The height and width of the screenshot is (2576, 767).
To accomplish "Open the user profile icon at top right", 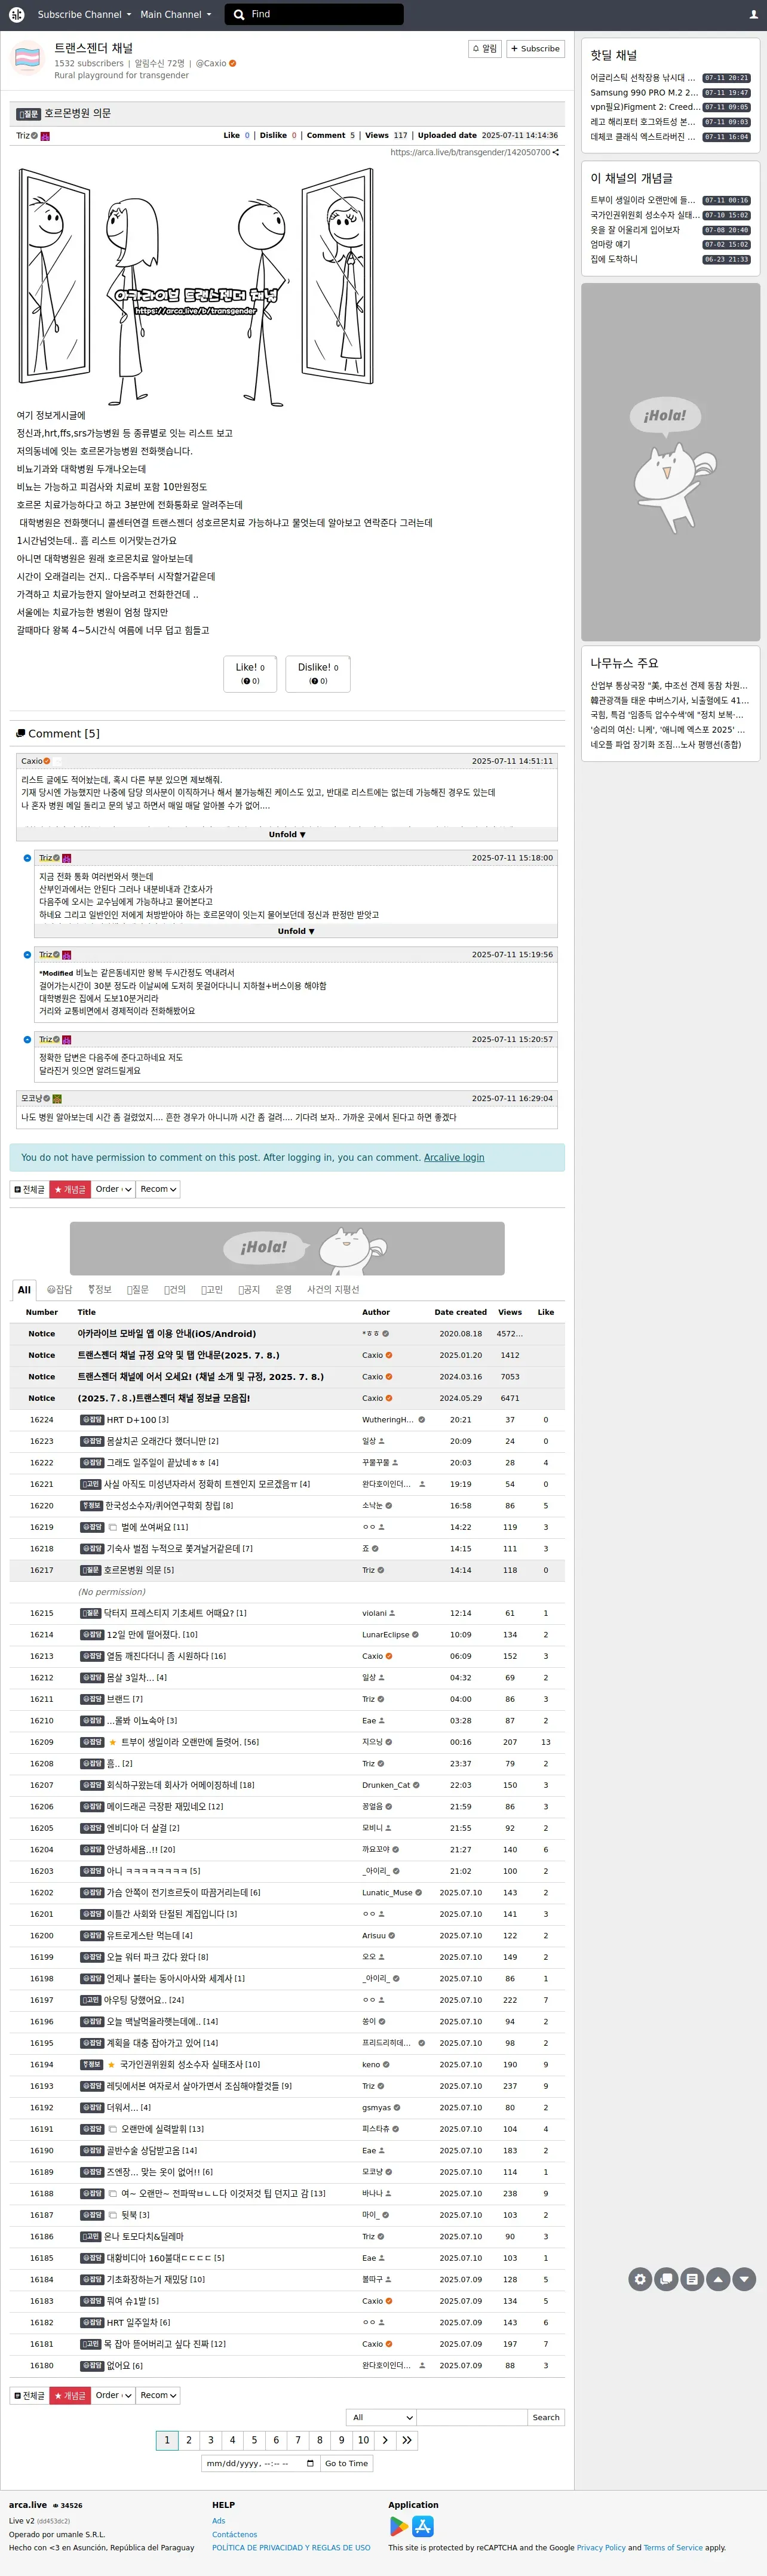I will pos(753,14).
